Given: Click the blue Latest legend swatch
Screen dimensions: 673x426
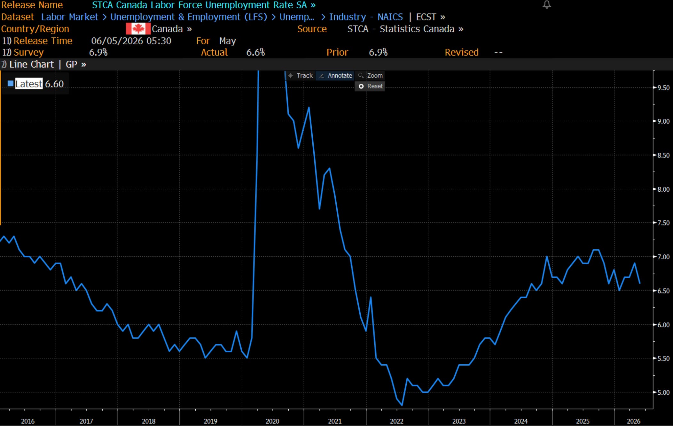Looking at the screenshot, I should click(11, 84).
